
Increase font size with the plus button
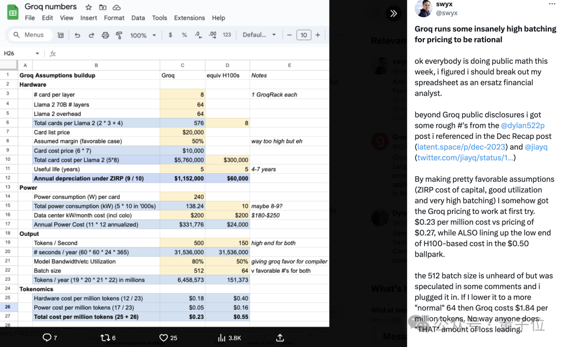pos(317,35)
